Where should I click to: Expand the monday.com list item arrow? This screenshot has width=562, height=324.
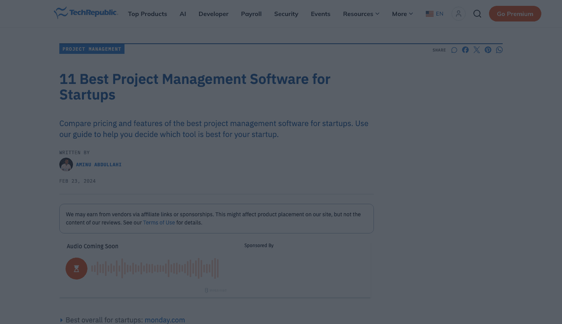coord(61,320)
